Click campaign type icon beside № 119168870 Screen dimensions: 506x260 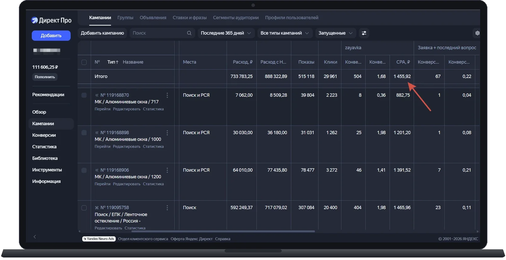pos(97,95)
